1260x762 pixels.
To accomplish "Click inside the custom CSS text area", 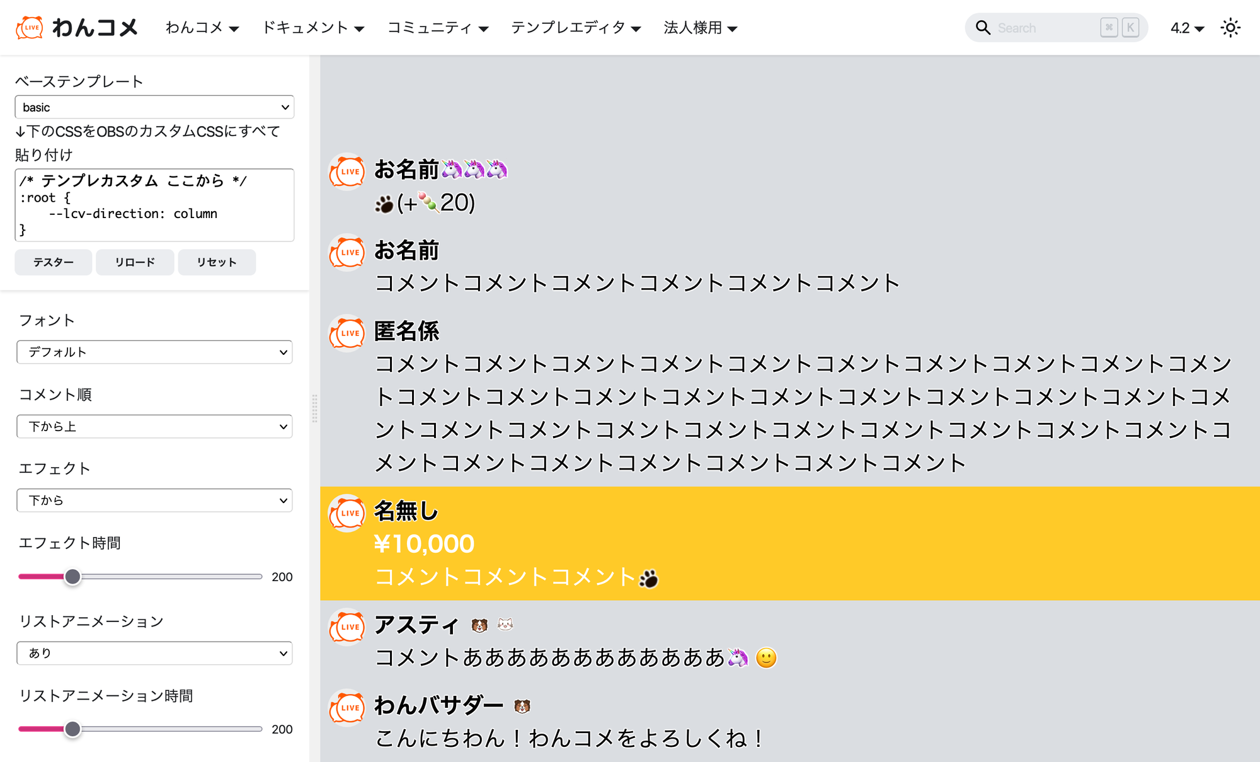I will 154,205.
